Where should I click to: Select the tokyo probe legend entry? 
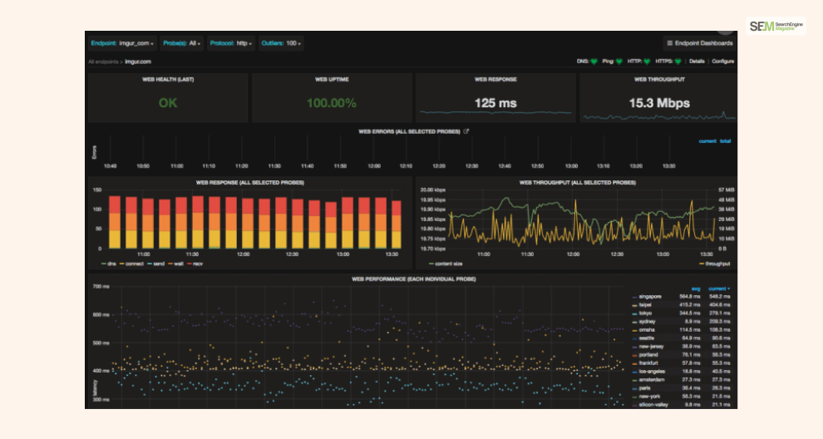[645, 313]
